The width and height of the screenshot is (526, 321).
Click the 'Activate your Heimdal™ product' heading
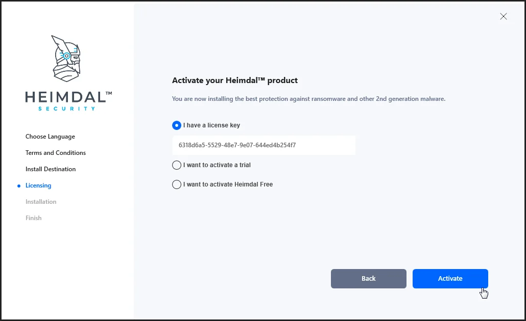point(235,81)
